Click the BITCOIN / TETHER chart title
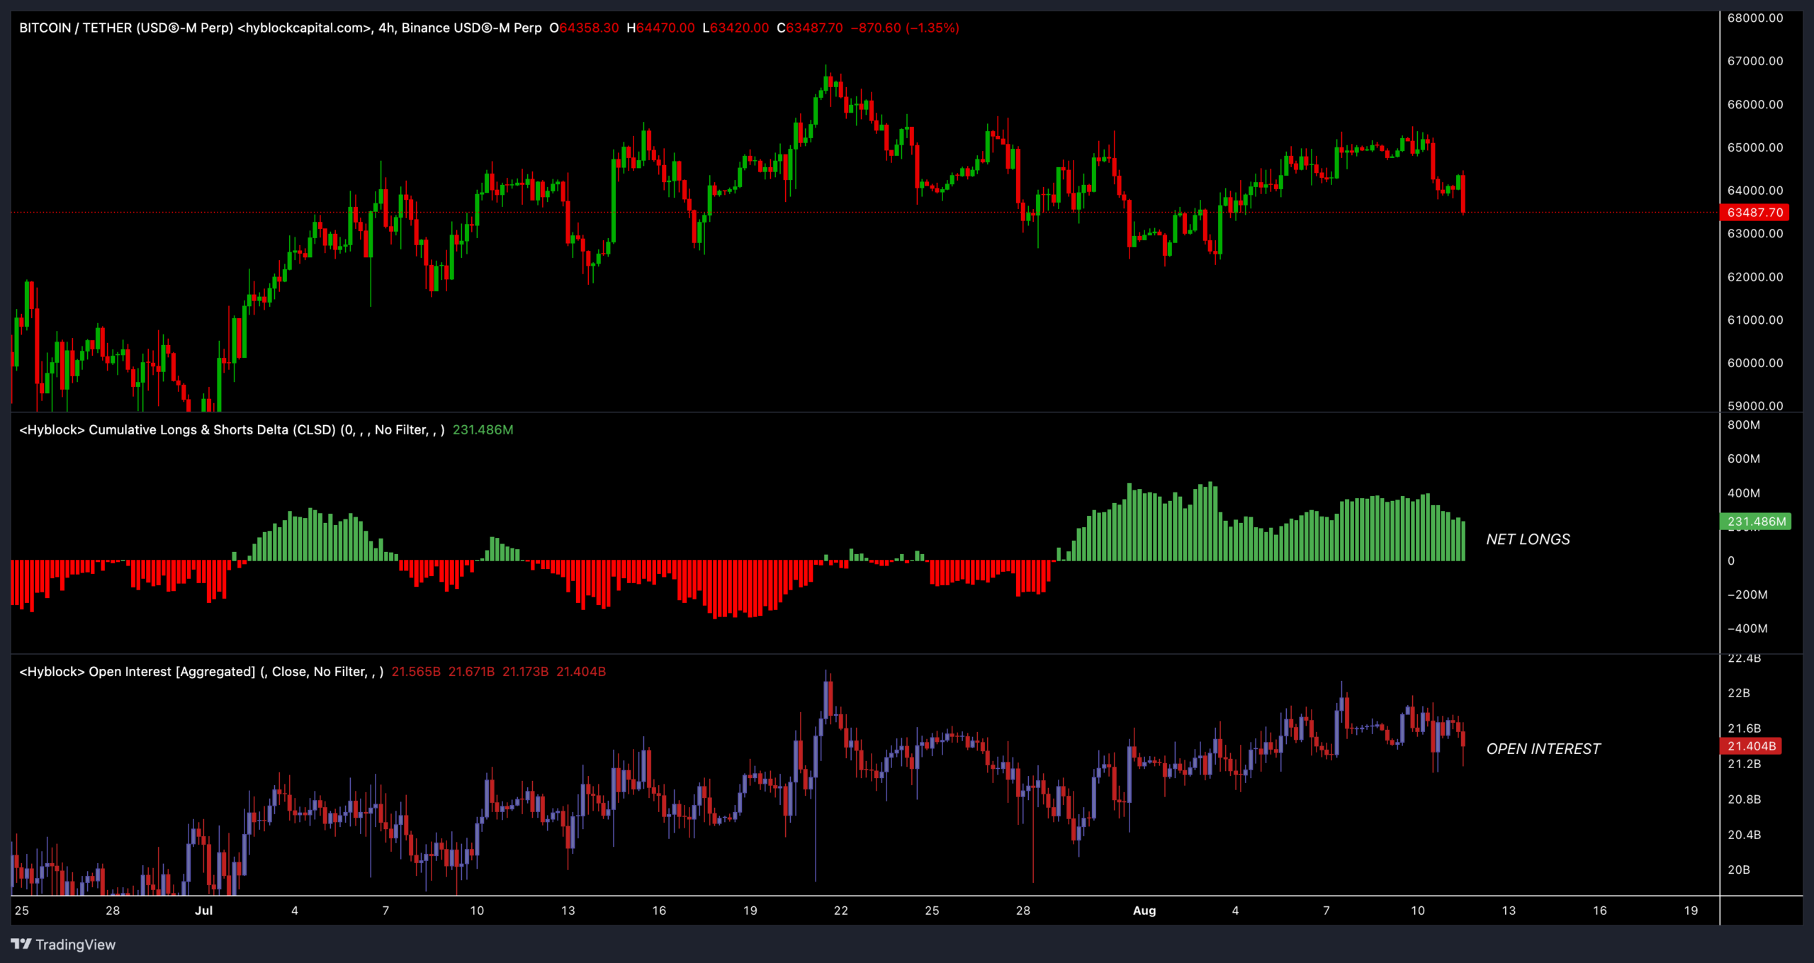Image resolution: width=1814 pixels, height=963 pixels. [x=280, y=28]
